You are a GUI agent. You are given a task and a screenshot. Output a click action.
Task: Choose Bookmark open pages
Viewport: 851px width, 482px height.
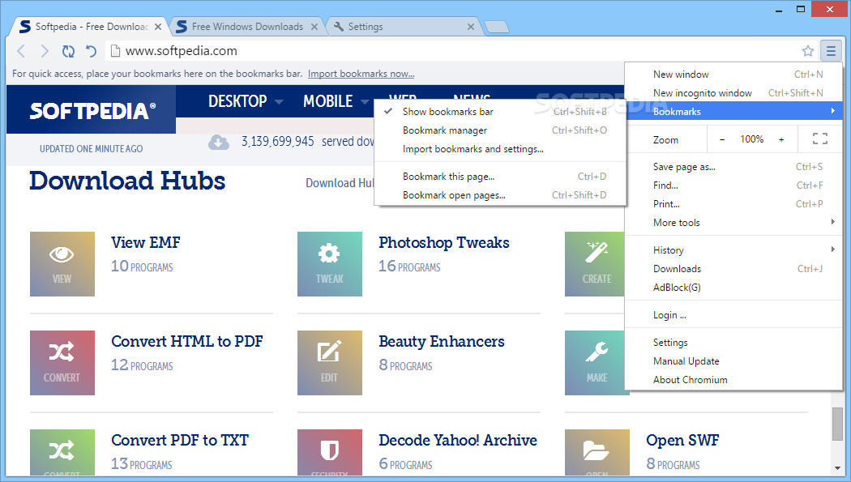499,194
